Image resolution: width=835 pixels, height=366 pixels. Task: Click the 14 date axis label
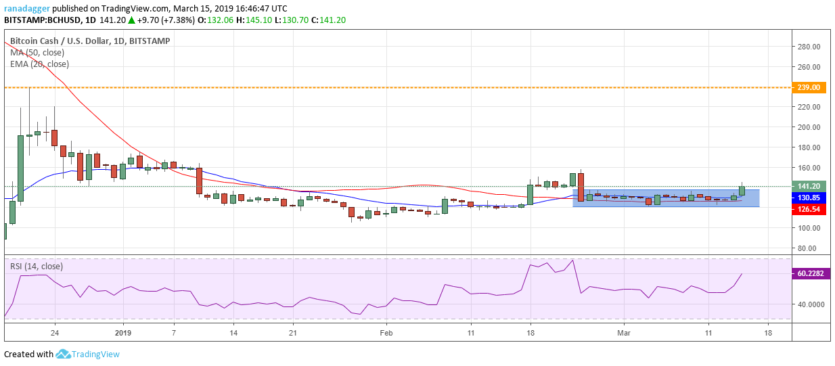[x=233, y=333]
